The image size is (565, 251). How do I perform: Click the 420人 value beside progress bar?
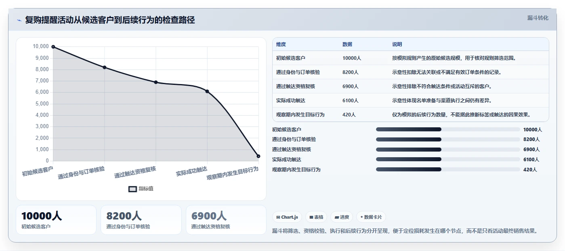[x=530, y=170]
